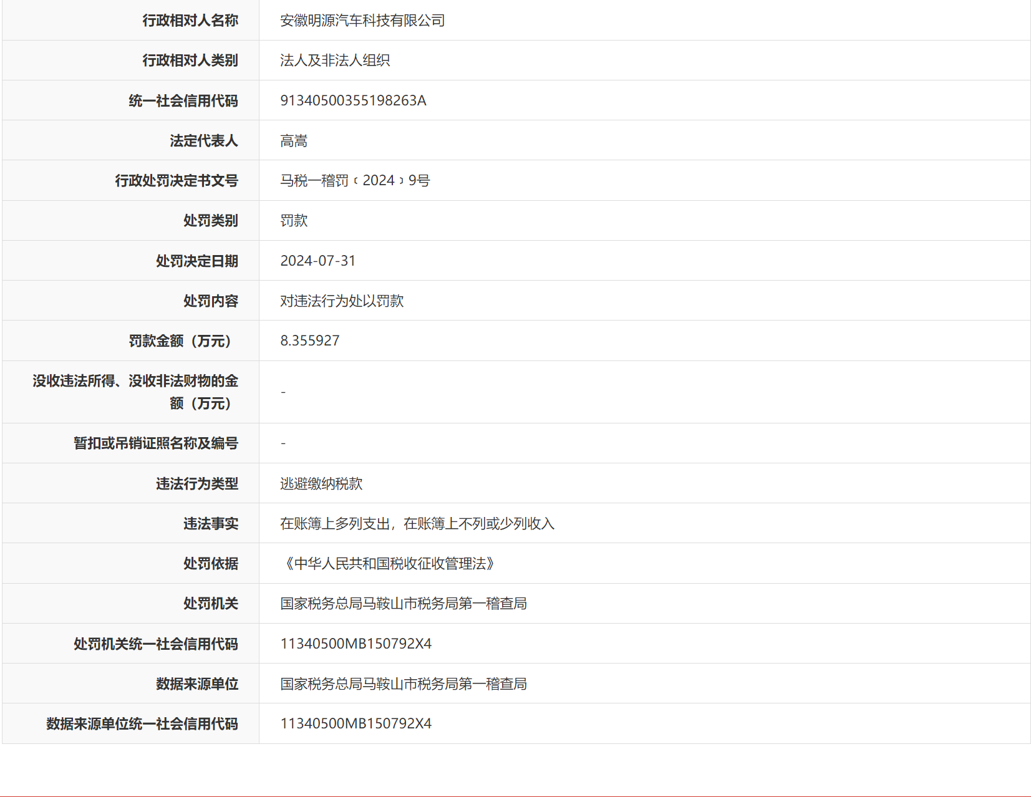This screenshot has width=1031, height=797.
Task: Click the label 处罚决定日期
Action: coord(197,261)
